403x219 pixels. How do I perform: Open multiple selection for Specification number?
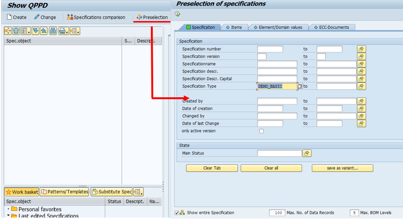(361, 49)
